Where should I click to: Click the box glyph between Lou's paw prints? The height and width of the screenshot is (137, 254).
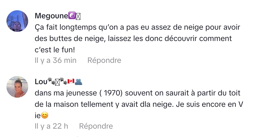[57, 82]
